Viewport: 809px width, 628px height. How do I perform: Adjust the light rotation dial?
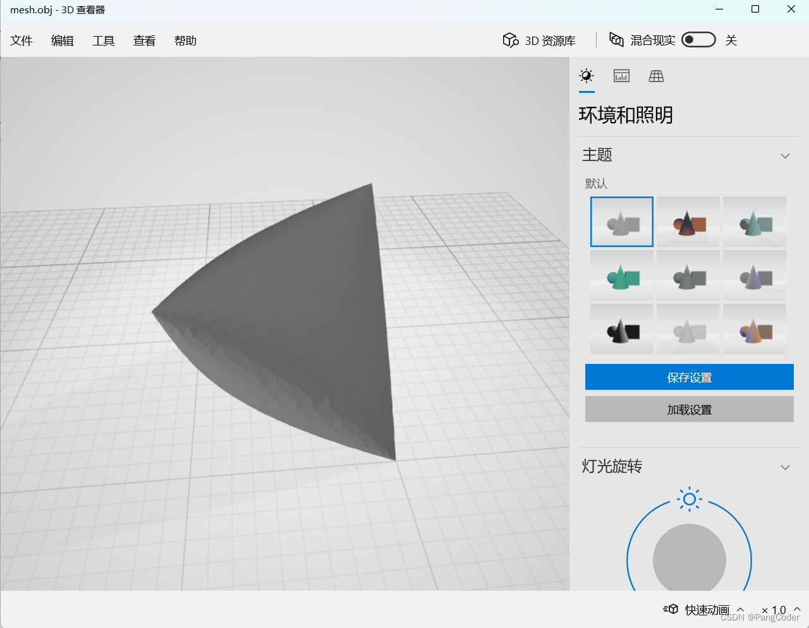click(689, 560)
